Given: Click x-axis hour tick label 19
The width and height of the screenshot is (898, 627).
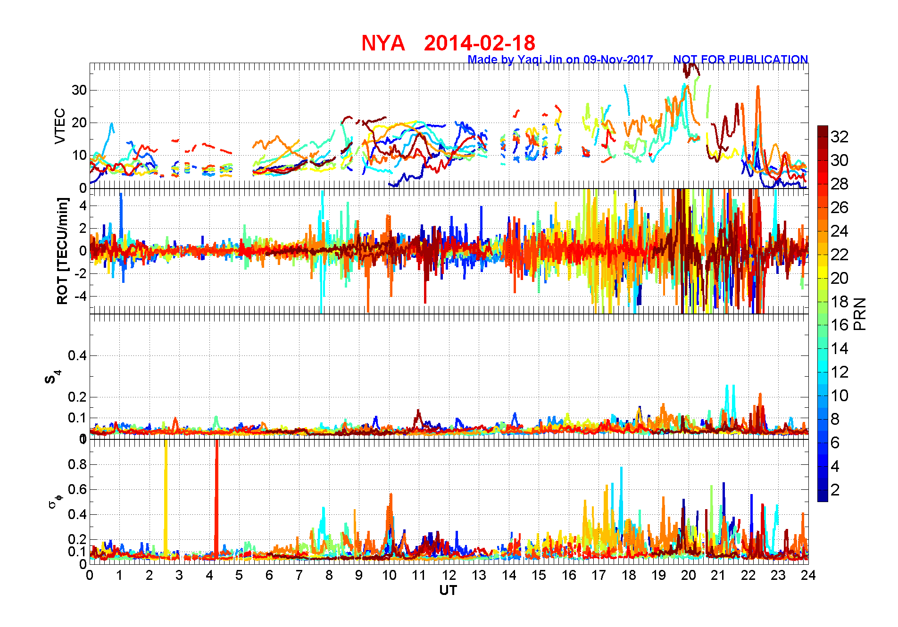Looking at the screenshot, I should (x=658, y=575).
